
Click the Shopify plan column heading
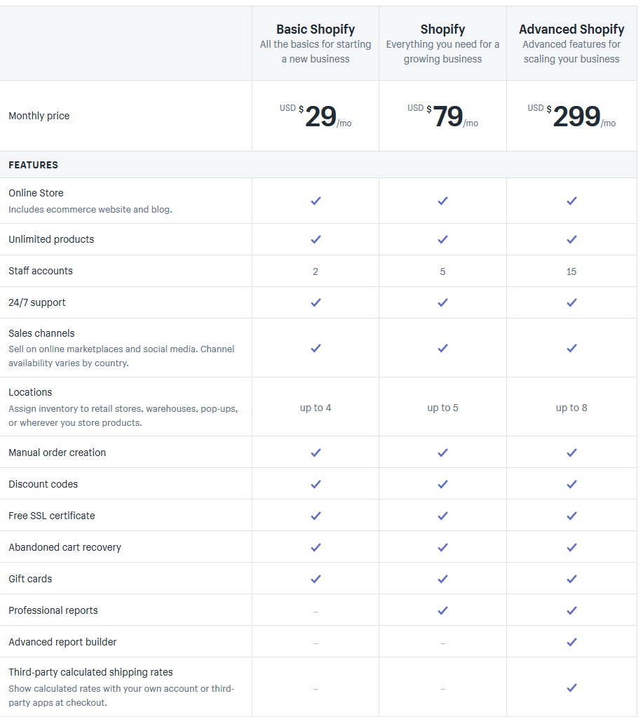[443, 29]
